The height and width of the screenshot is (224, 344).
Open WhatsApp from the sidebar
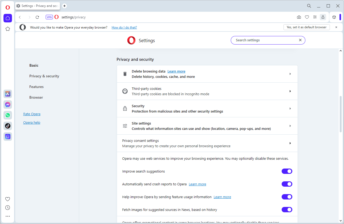8,115
